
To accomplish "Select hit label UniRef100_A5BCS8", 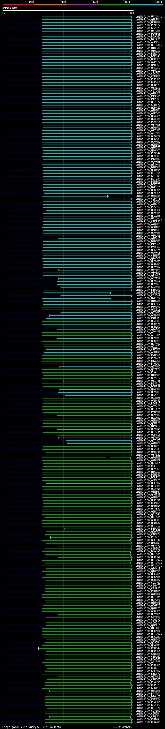I will [148, 65].
